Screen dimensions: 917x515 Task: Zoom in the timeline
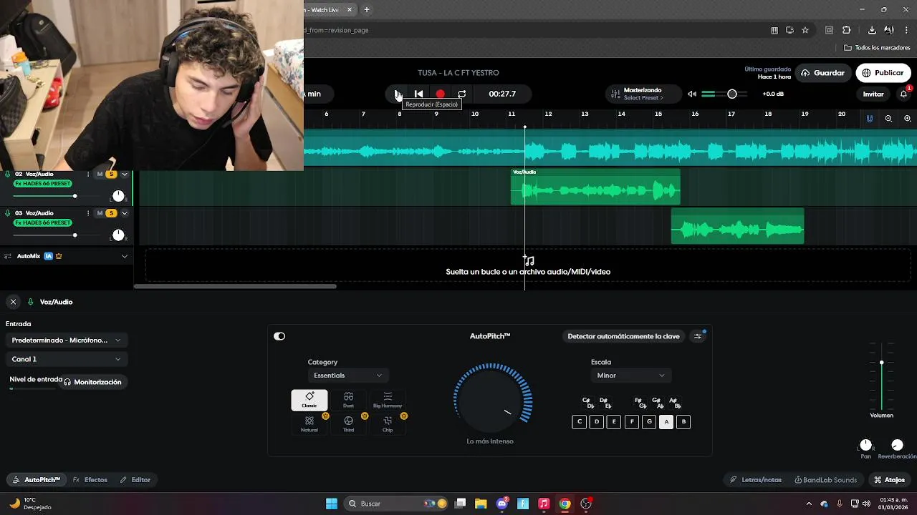pos(908,119)
